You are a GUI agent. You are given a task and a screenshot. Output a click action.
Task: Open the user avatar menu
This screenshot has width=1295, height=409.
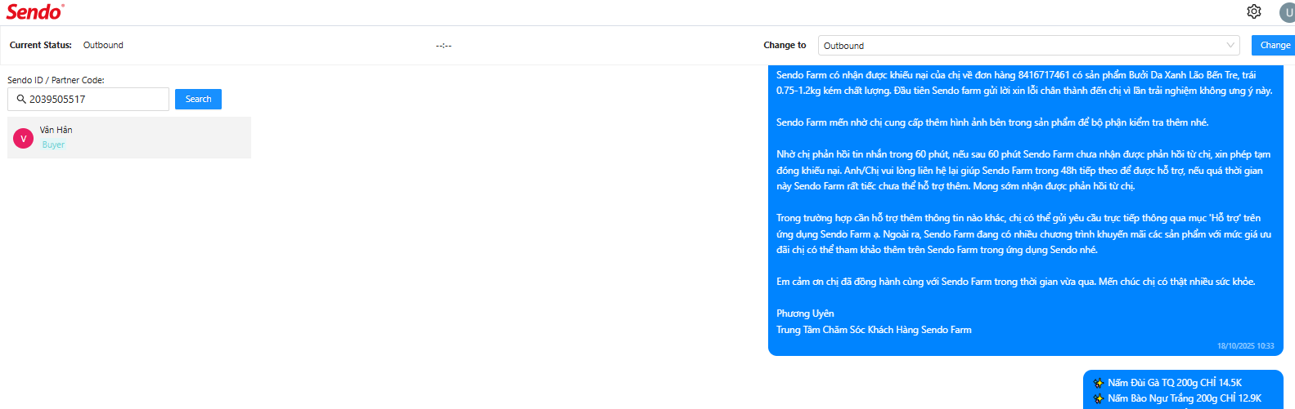point(1288,12)
